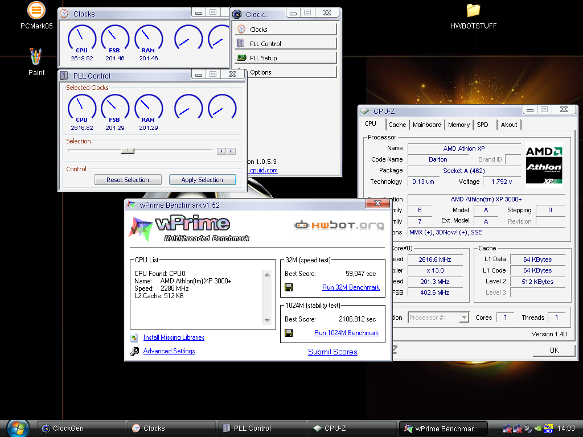583x437 pixels.
Task: Click CPU List scrollbar up arrow
Action: coord(267,275)
